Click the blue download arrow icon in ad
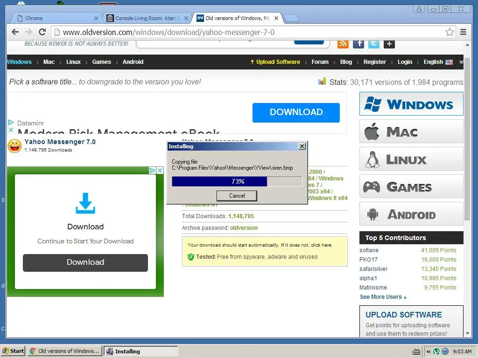The image size is (478, 358). (85, 203)
